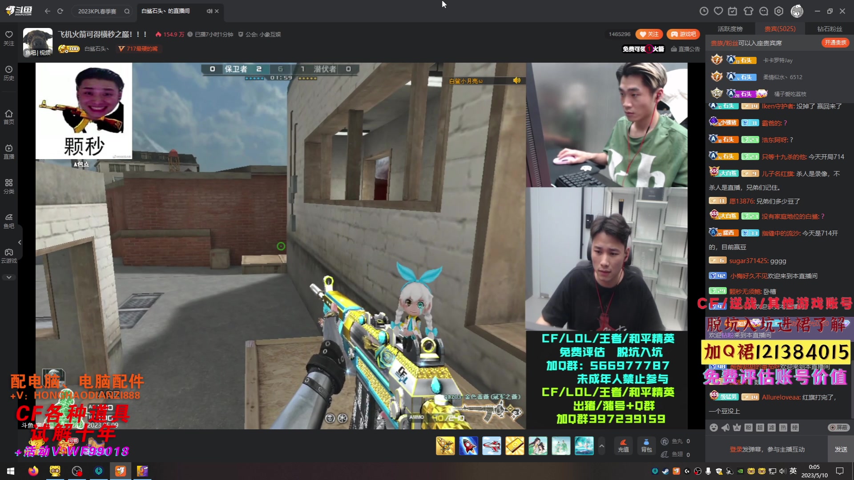
Task: Open the T-shirt skin icon
Action: coord(749,11)
